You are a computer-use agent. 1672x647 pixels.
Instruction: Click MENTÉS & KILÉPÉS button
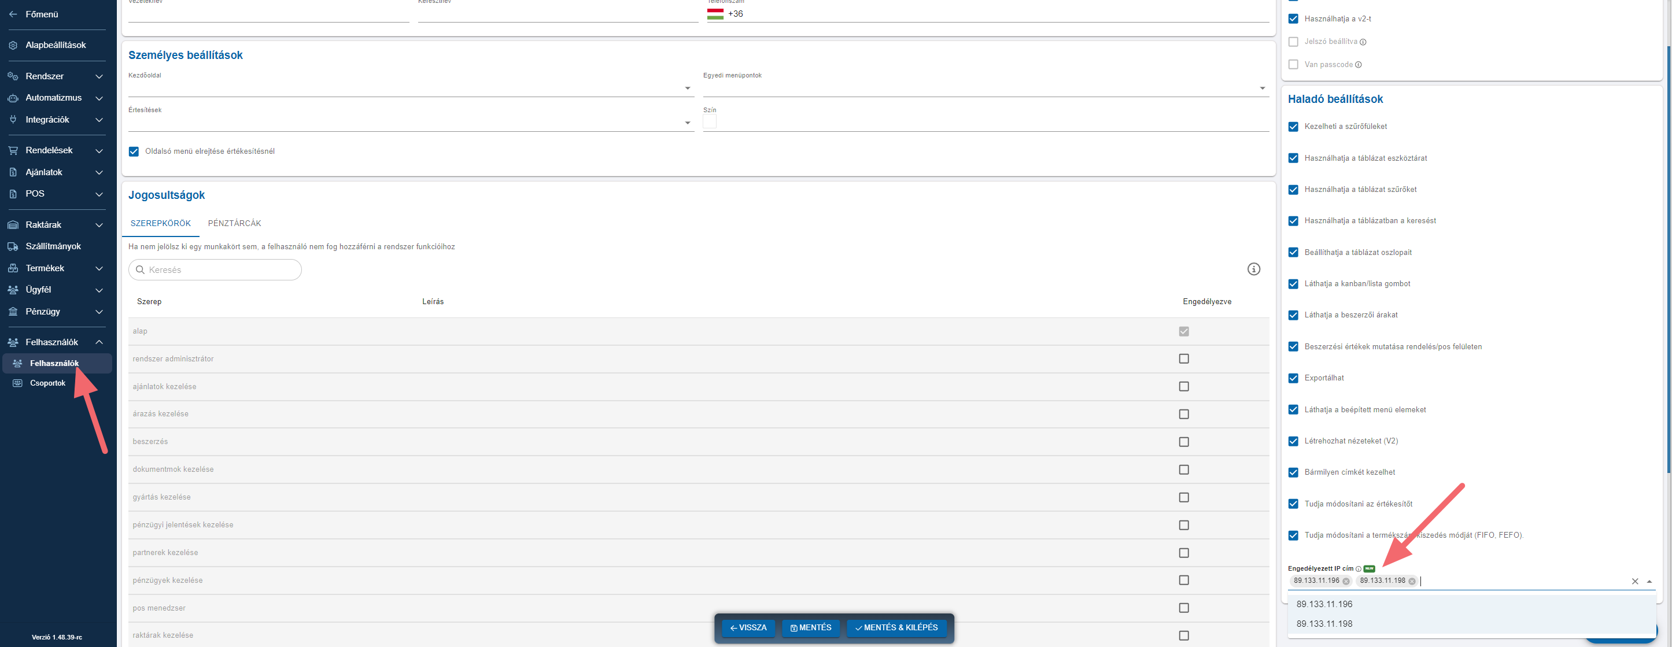click(896, 628)
